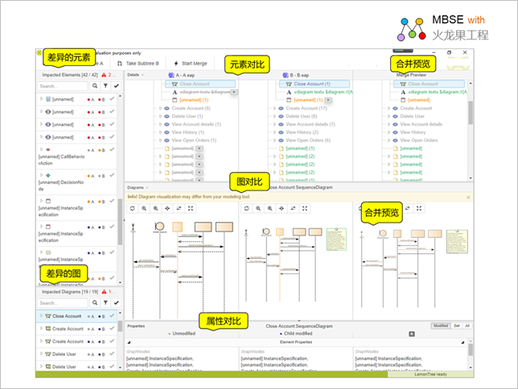Click the Impacted Elements search field
This screenshot has height=389, width=518.
click(63, 85)
